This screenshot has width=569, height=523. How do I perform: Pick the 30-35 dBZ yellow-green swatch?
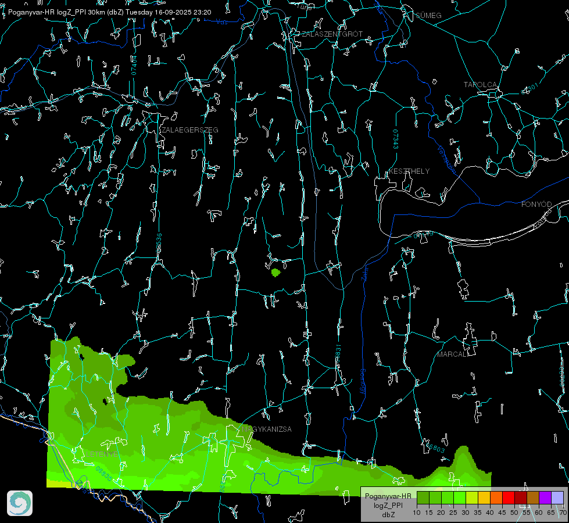(472, 498)
